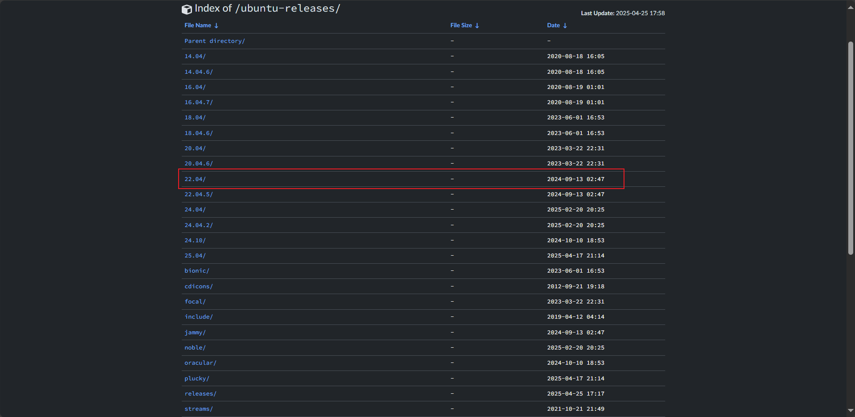Viewport: 855px width, 417px height.
Task: Open the 14.04.6/ directory
Action: click(x=198, y=72)
